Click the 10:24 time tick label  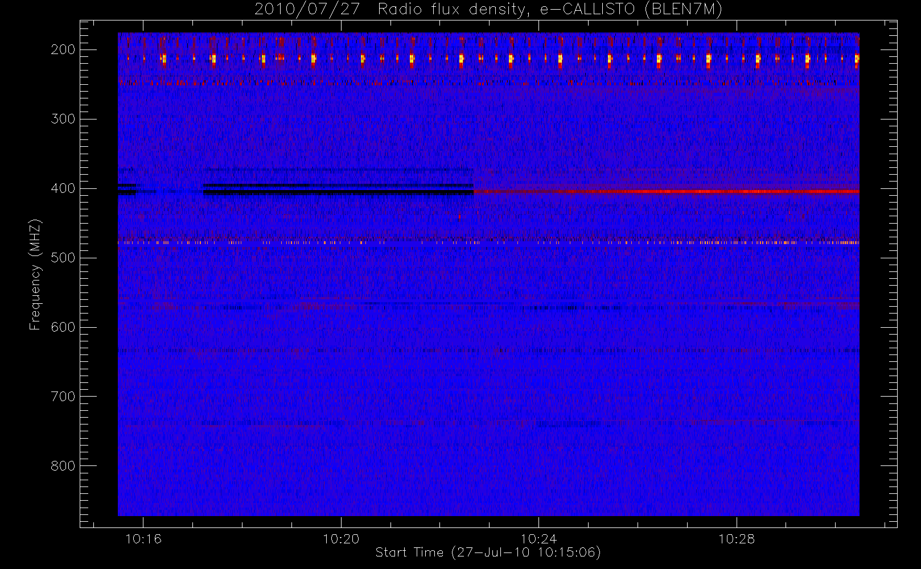pos(538,539)
